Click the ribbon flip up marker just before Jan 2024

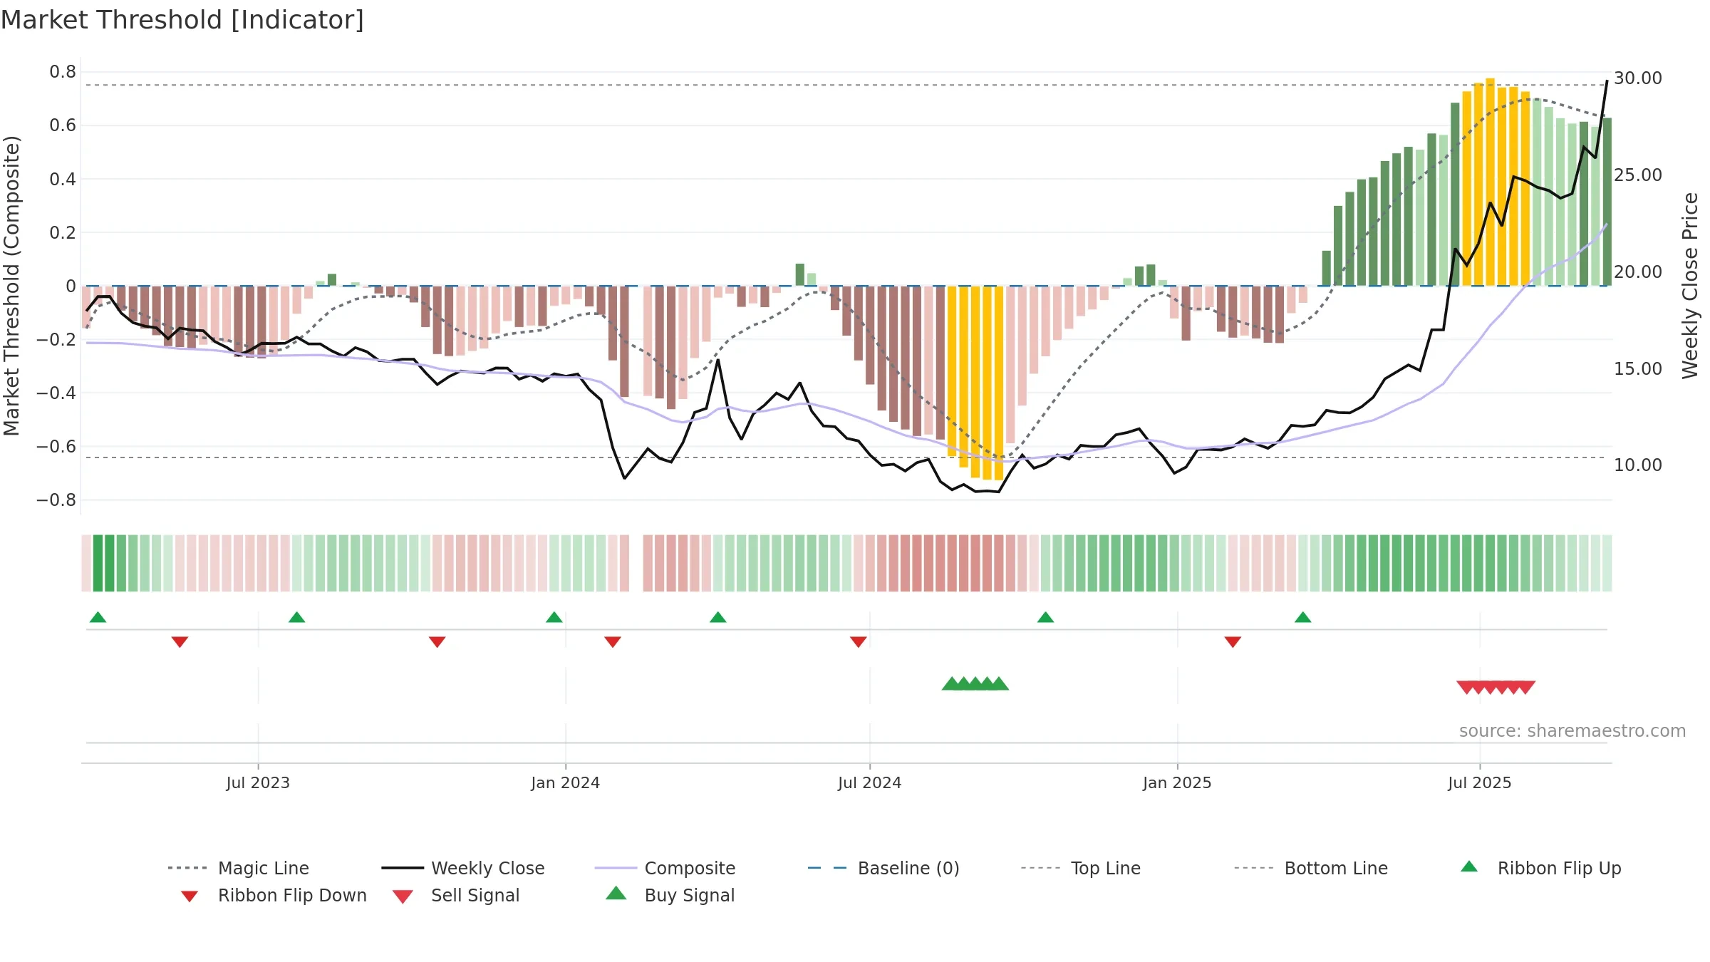click(x=554, y=617)
